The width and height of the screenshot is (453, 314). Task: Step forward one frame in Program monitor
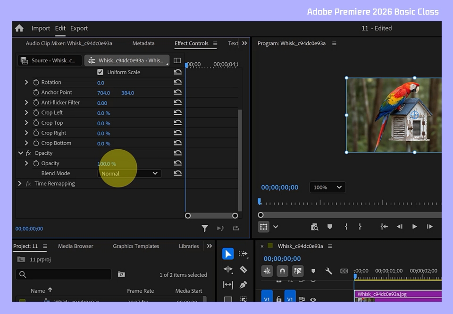coord(429,227)
